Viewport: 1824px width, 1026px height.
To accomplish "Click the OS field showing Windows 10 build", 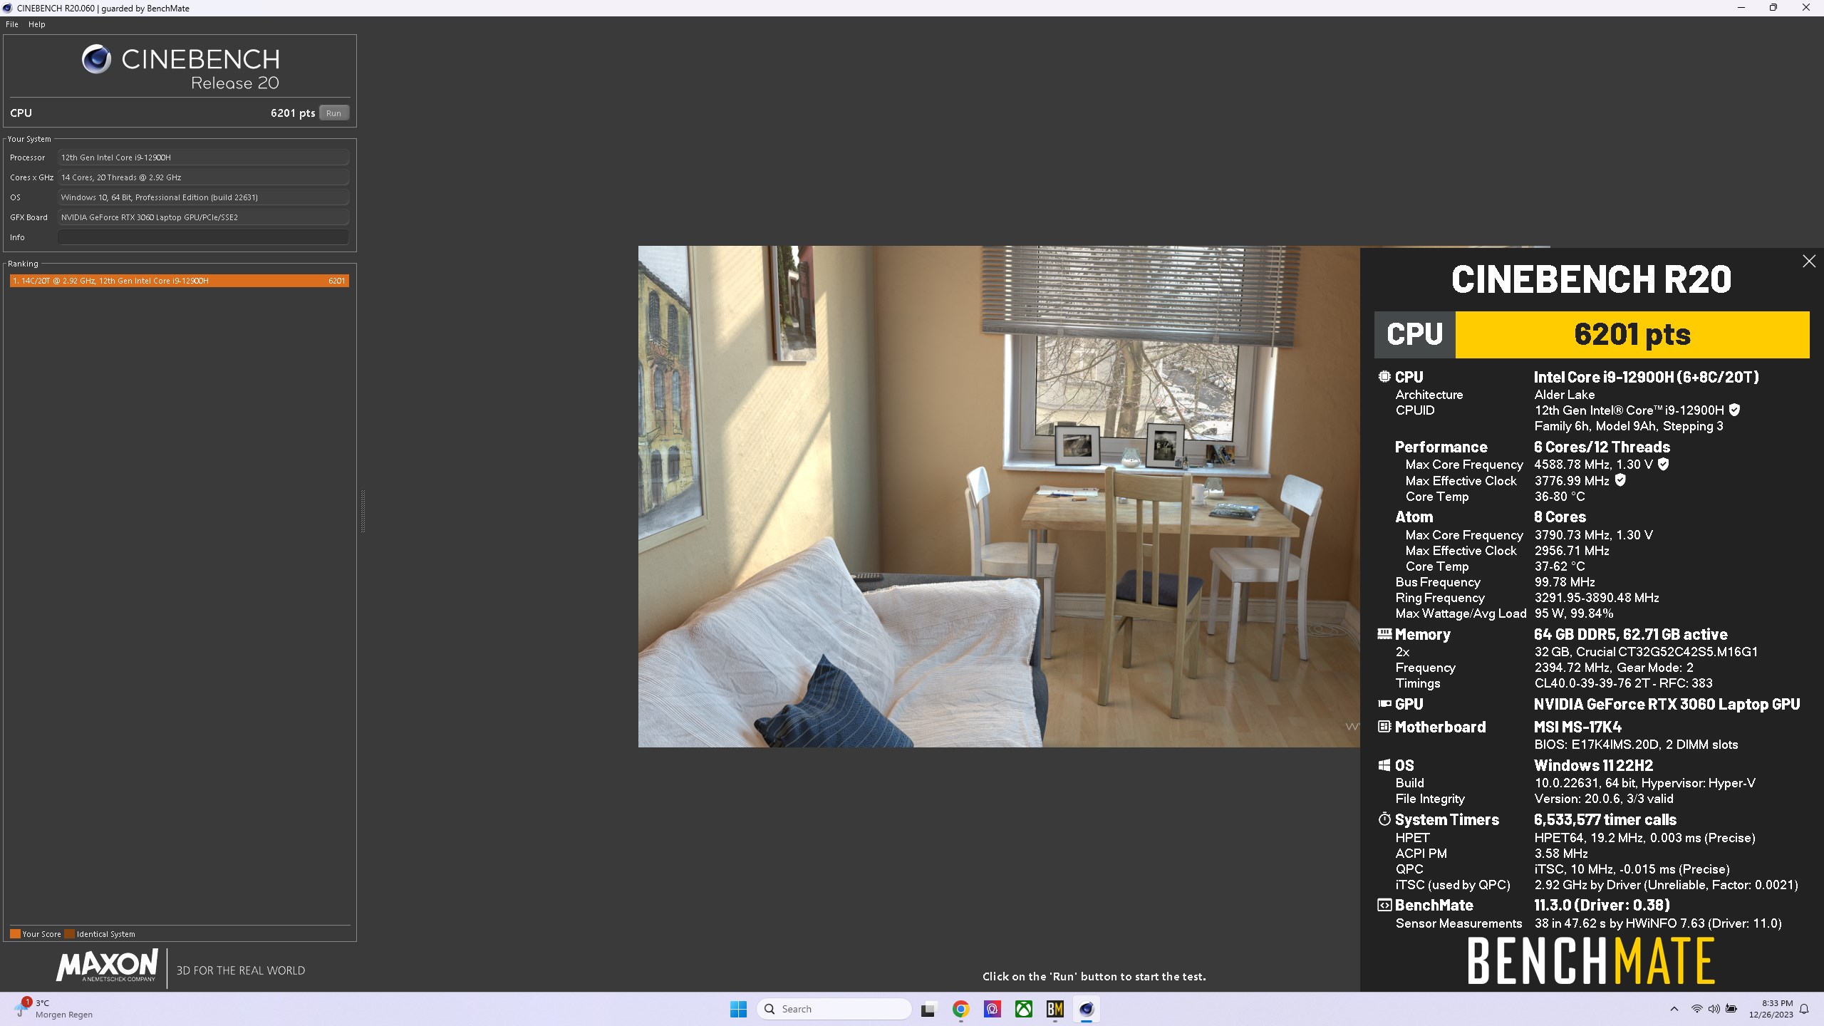I will [x=203, y=197].
